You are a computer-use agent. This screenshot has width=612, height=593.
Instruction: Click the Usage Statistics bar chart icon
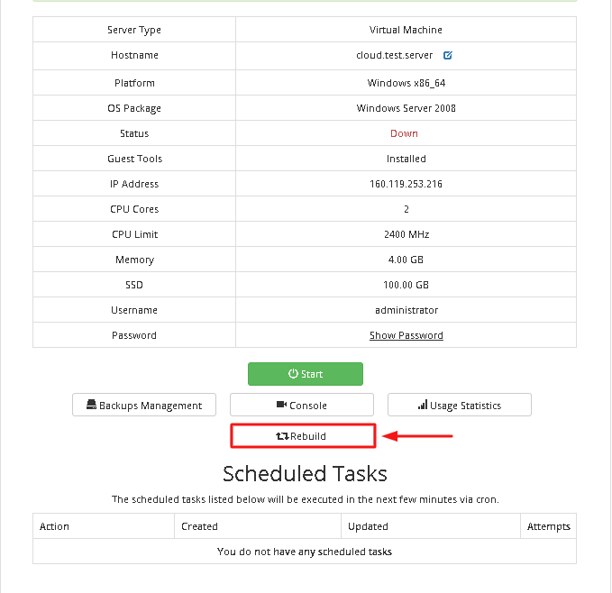pyautogui.click(x=423, y=405)
